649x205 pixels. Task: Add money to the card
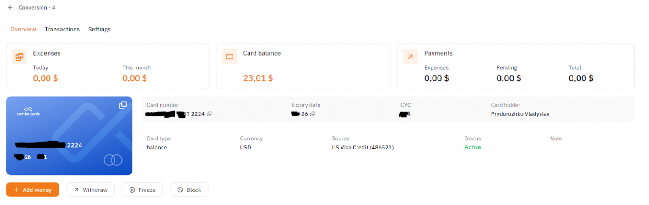coord(33,190)
